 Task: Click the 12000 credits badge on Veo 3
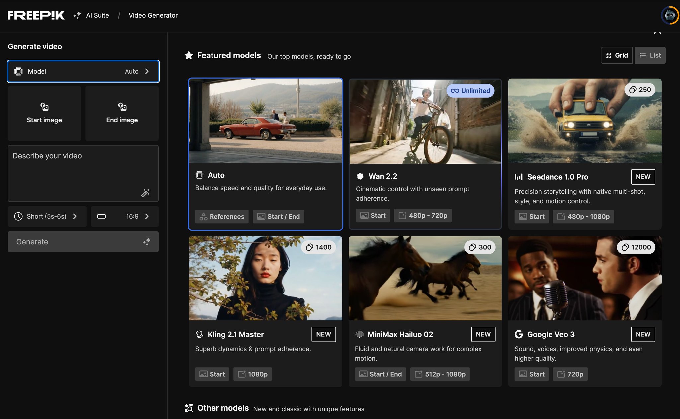tap(636, 247)
